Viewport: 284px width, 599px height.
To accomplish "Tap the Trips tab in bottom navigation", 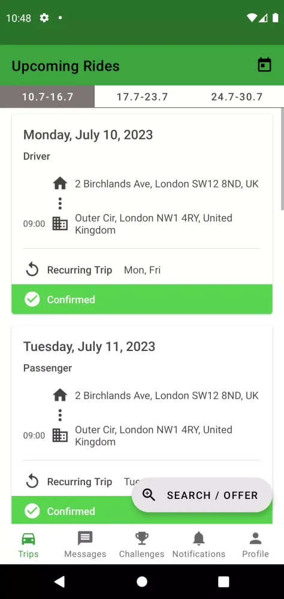I will (28, 544).
